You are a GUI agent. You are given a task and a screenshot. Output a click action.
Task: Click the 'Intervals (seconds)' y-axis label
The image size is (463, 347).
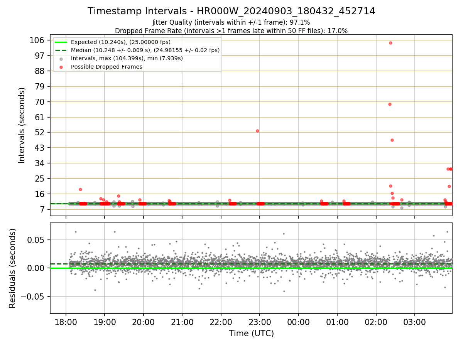point(22,125)
